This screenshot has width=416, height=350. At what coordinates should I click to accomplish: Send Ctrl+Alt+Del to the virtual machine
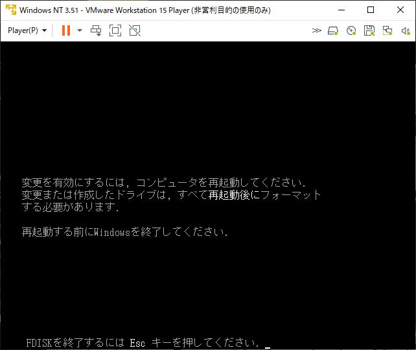pyautogui.click(x=96, y=30)
